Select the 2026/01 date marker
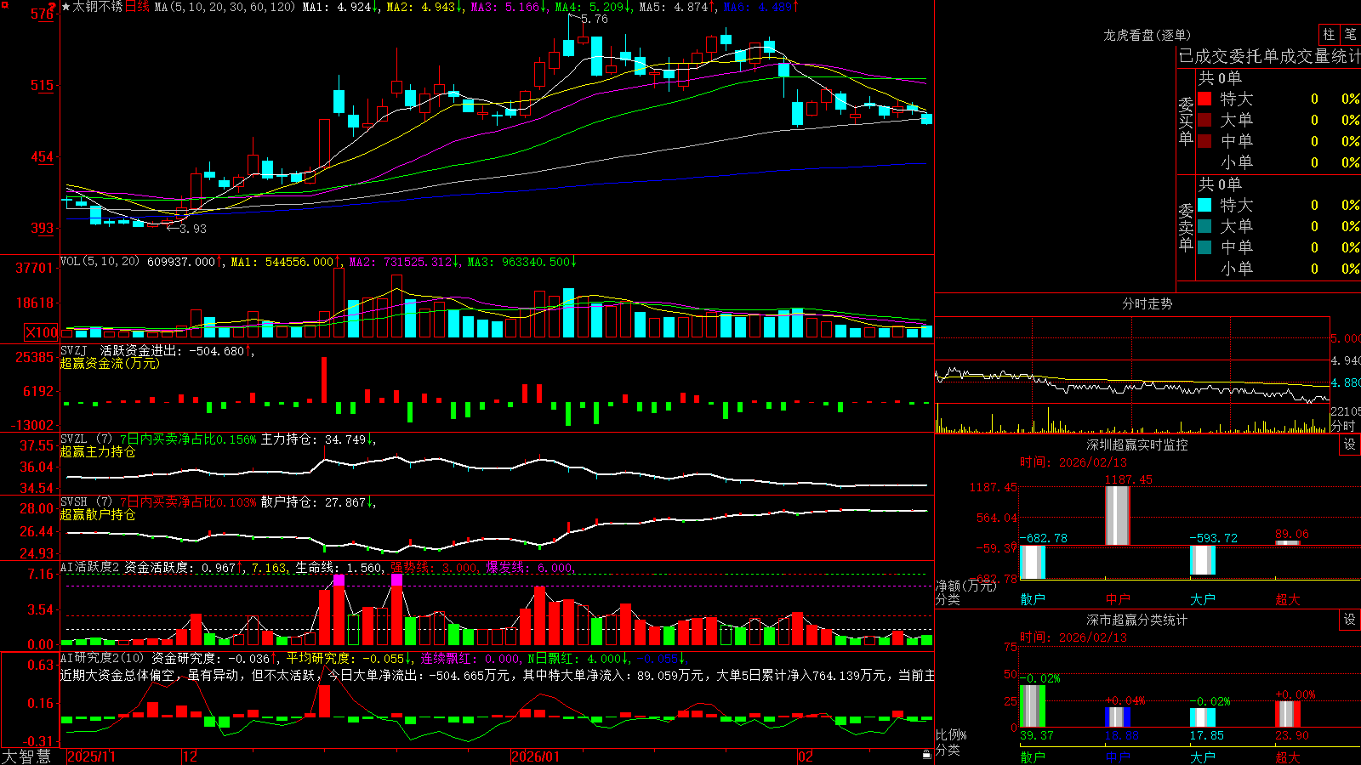Image resolution: width=1361 pixels, height=765 pixels. (x=535, y=756)
